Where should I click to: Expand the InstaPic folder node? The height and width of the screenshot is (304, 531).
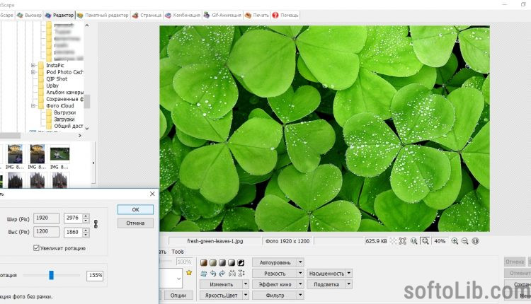[x=33, y=65]
